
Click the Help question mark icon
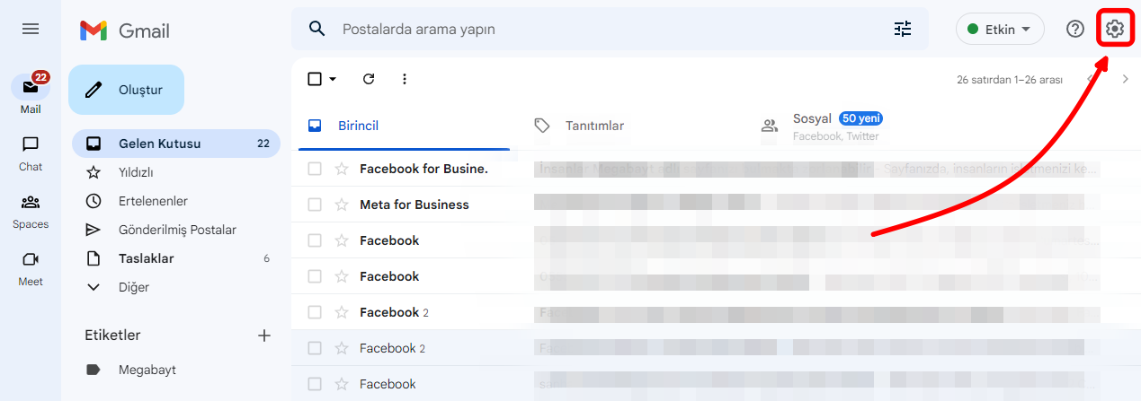[x=1074, y=29]
